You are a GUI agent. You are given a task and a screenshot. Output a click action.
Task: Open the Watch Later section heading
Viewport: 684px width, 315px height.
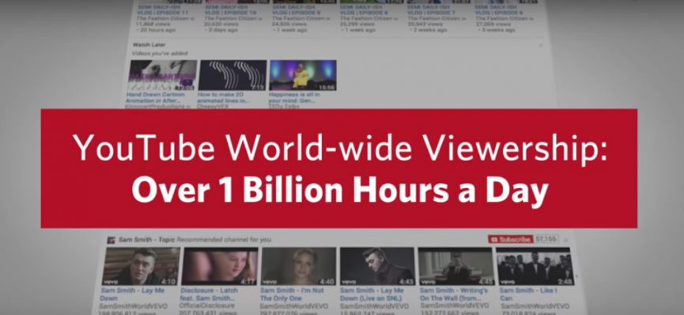[x=149, y=44]
